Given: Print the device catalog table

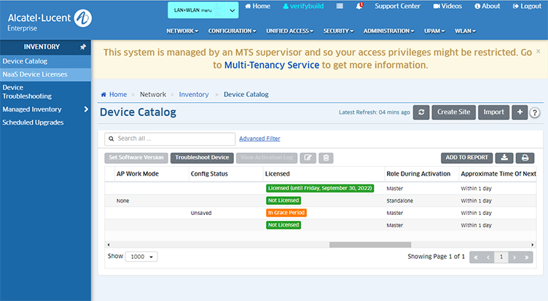Looking at the screenshot, I should pyautogui.click(x=525, y=157).
